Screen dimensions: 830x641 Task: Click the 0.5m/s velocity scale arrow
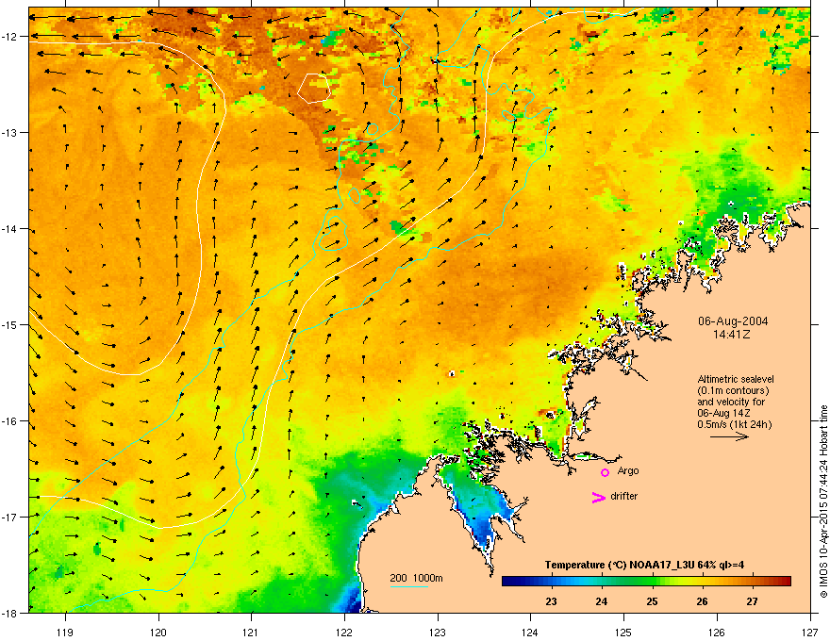pyautogui.click(x=729, y=436)
